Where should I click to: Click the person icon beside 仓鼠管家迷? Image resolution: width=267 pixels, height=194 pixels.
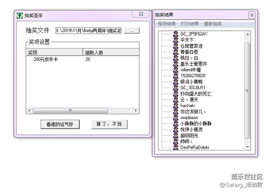click(x=176, y=46)
